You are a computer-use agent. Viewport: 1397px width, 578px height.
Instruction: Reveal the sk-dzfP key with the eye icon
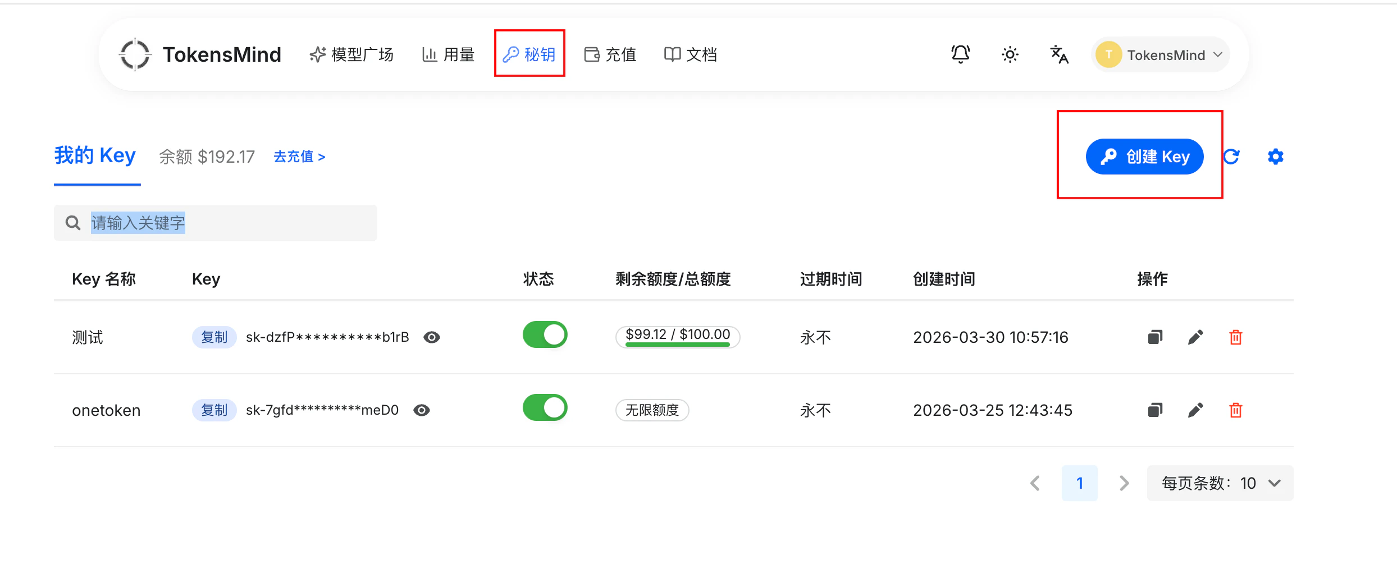coord(431,337)
